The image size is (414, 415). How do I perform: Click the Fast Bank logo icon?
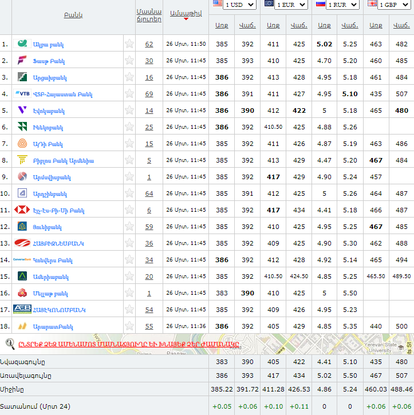coord(22,60)
